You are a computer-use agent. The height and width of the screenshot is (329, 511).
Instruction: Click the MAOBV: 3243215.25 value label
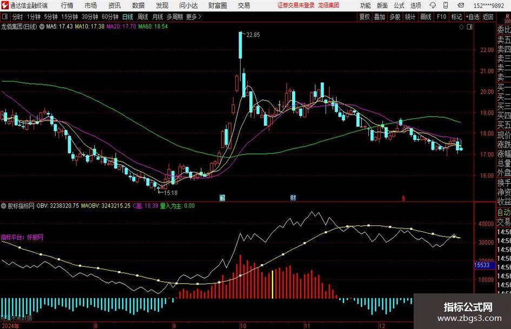105,206
